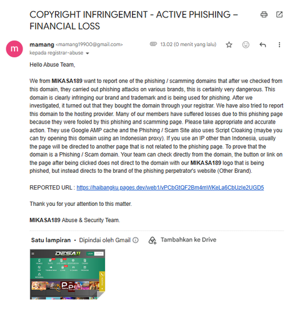Star this message from mamang
The height and width of the screenshot is (312, 292).
point(229,45)
